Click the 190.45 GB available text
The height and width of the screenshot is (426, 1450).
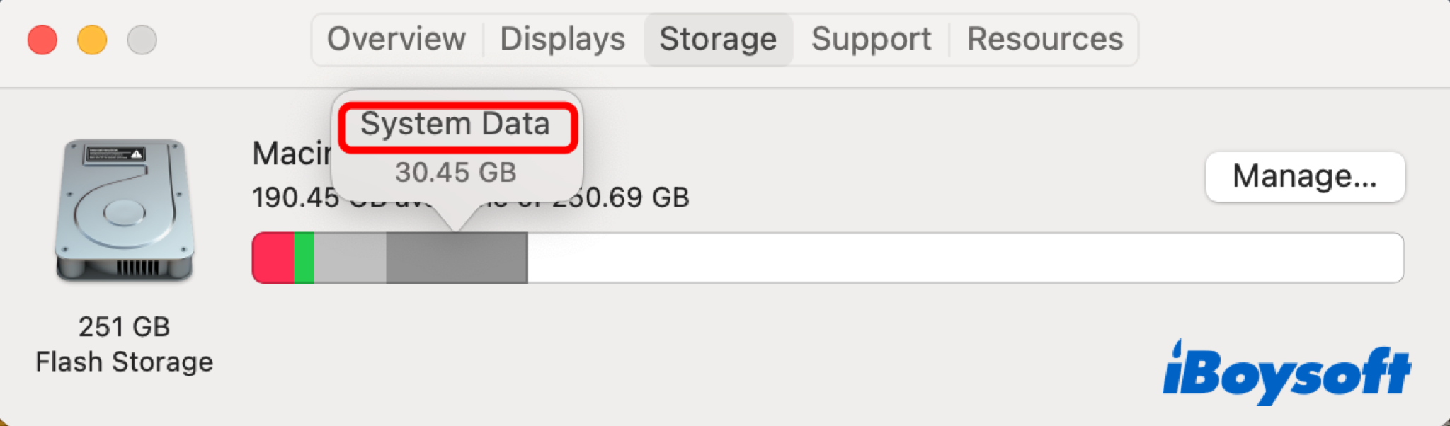coord(295,198)
